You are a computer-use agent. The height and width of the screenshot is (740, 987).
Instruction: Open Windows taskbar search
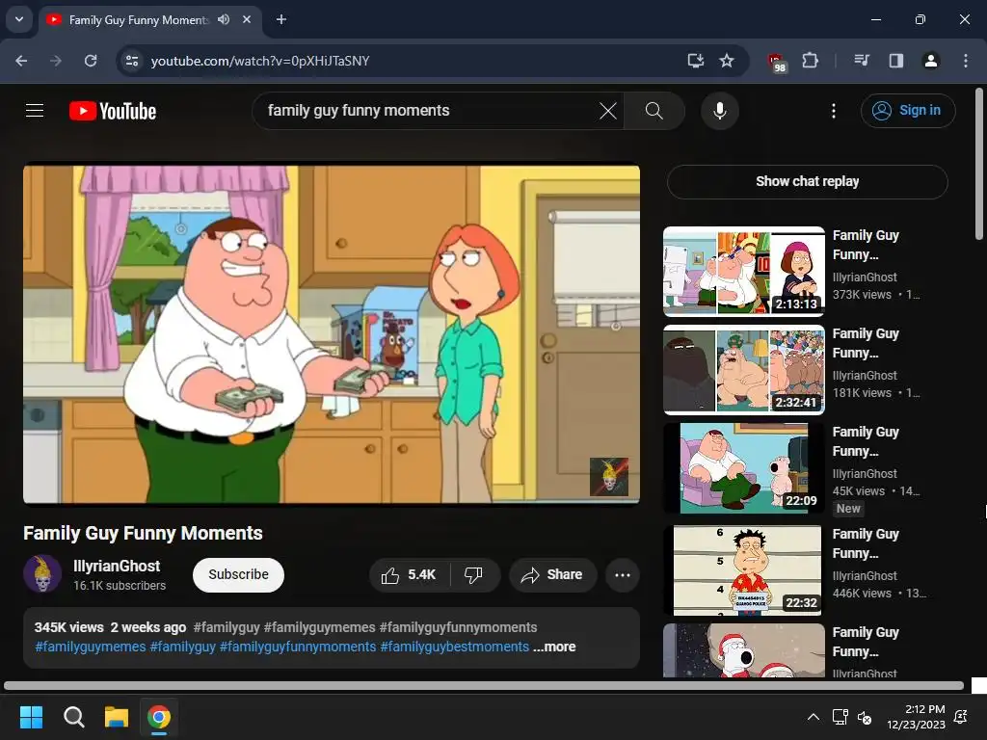(x=73, y=717)
